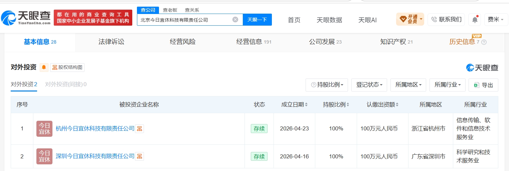Open equity chart icon for 杭州今日宜休科技有限责任公司

tap(139, 128)
